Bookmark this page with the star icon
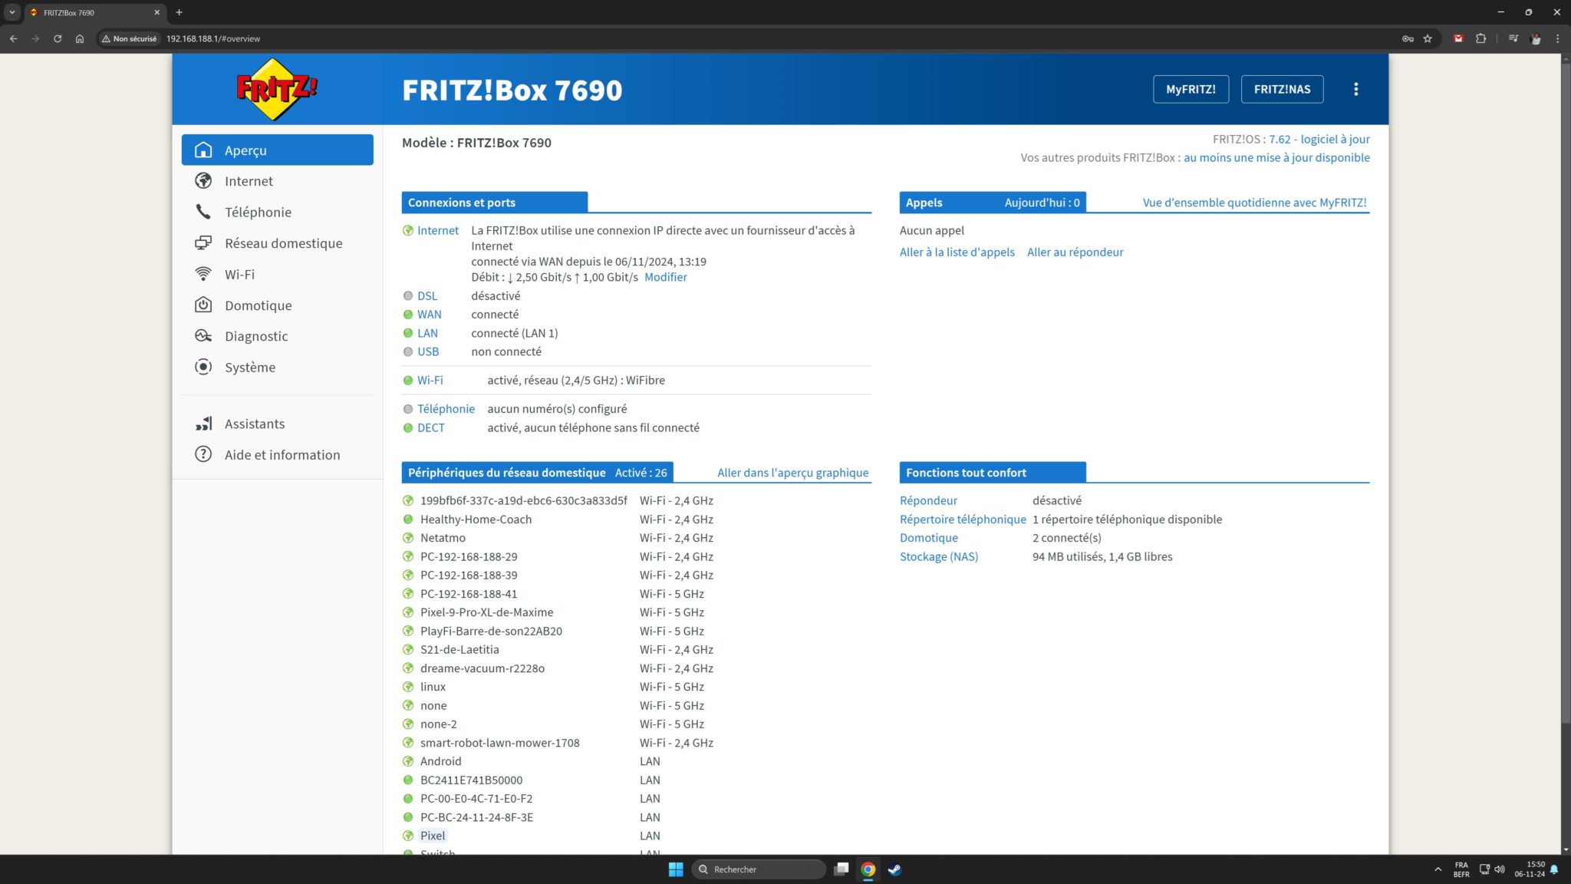This screenshot has width=1571, height=884. (x=1428, y=38)
